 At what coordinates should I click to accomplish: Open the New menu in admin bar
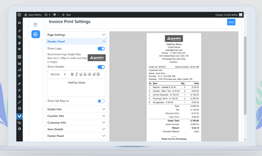(x=66, y=15)
